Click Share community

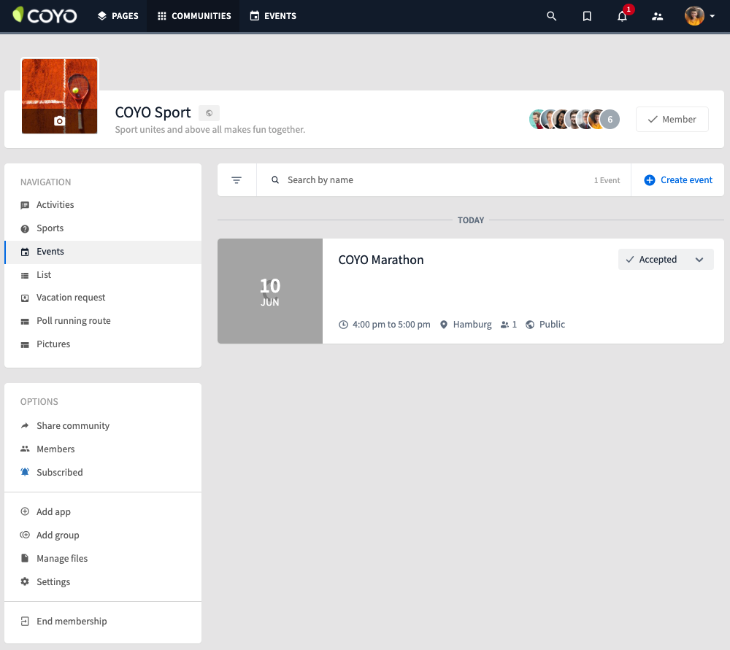point(103,426)
